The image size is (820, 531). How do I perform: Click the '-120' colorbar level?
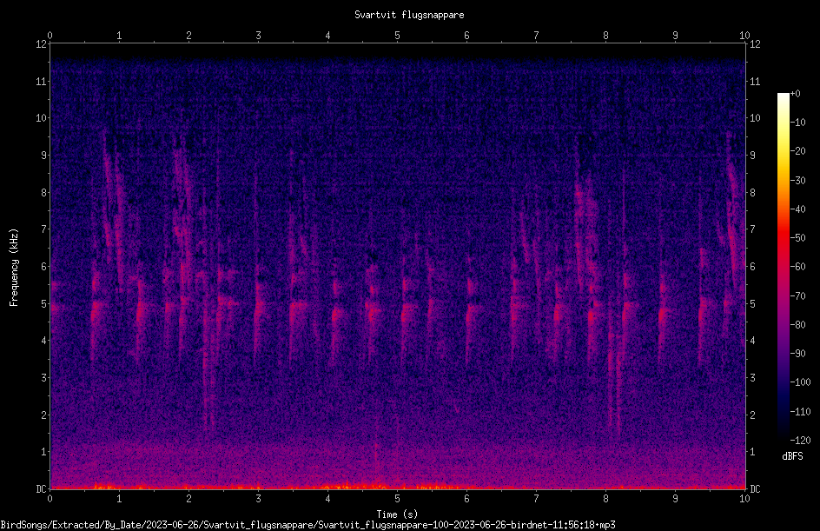click(800, 441)
